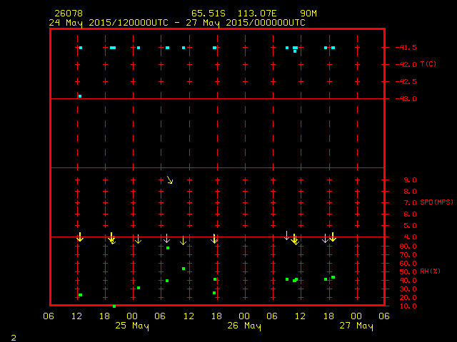The width and height of the screenshot is (457, 342).
Task: Click the isolated wind arrow near 9.0 speed
Action: pos(170,180)
